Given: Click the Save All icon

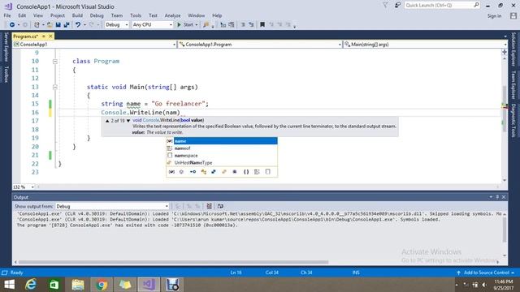Looking at the screenshot, I should (67, 25).
